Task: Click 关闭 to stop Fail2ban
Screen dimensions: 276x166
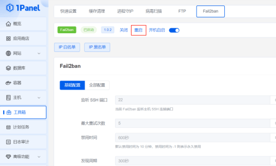Action: (x=124, y=30)
